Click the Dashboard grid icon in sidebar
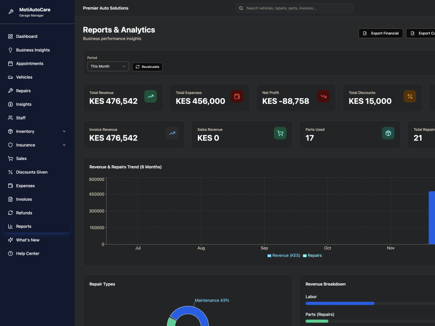 coord(10,37)
